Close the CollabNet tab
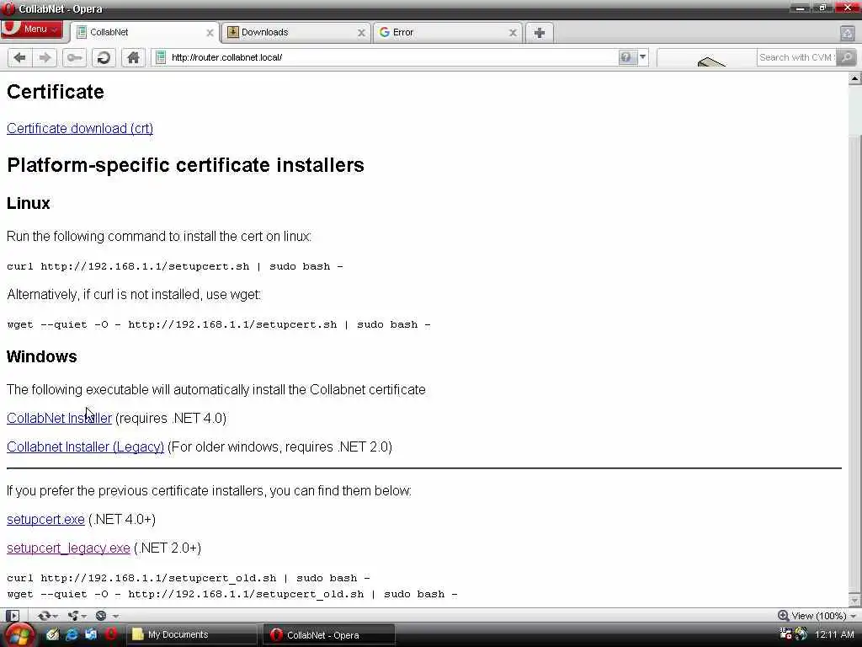Viewport: 862px width, 647px height. pyautogui.click(x=210, y=33)
